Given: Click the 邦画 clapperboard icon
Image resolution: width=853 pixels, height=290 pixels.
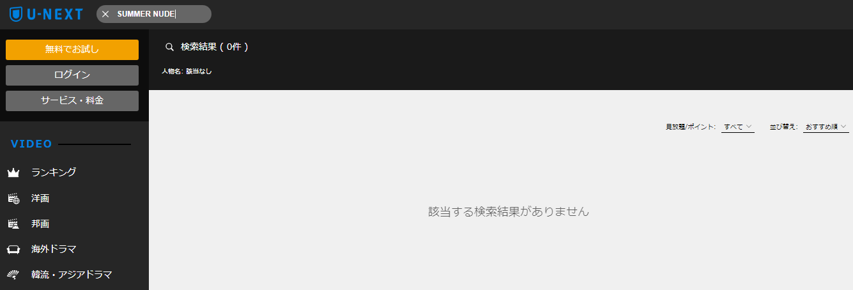Looking at the screenshot, I should click(13, 224).
